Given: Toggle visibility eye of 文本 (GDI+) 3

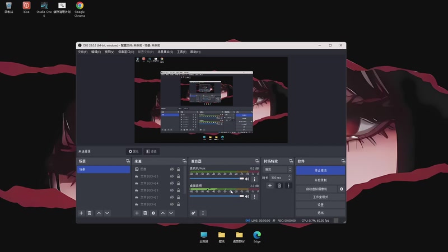Looking at the screenshot, I should pyautogui.click(x=172, y=190).
